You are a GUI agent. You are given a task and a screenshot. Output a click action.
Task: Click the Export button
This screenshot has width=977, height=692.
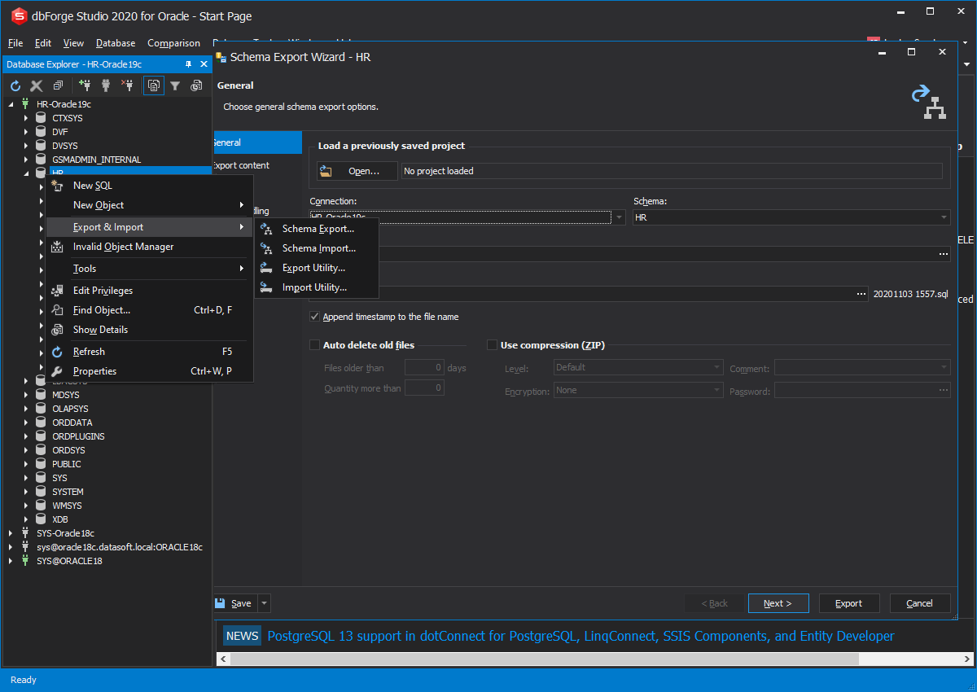(848, 603)
